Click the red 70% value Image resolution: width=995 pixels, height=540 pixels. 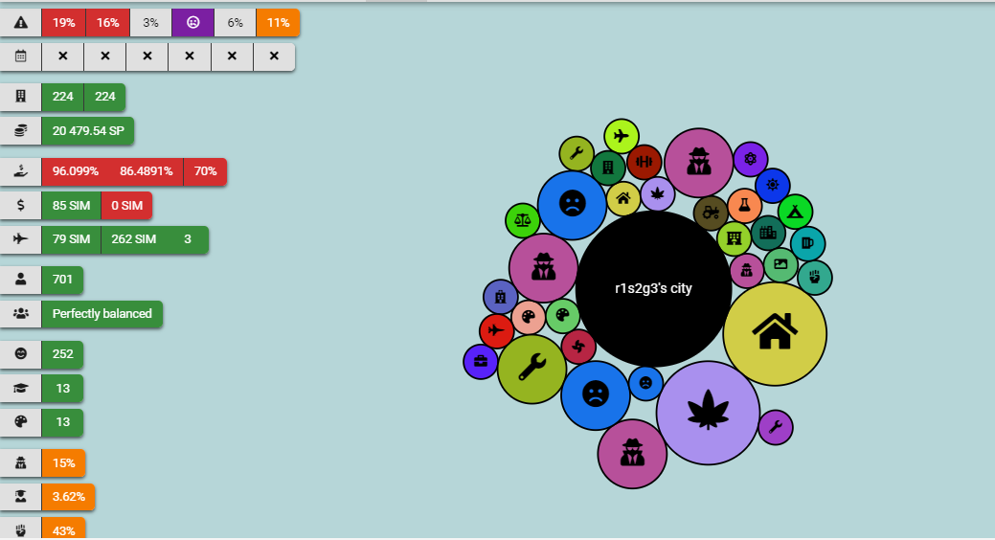pyautogui.click(x=205, y=171)
